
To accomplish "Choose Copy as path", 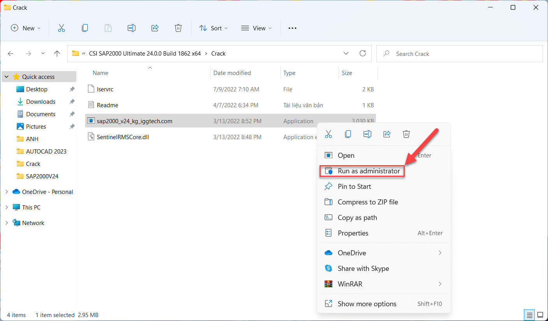I will (384, 218).
